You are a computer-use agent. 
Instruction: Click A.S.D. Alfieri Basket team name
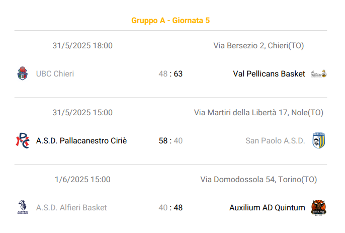click(x=71, y=208)
